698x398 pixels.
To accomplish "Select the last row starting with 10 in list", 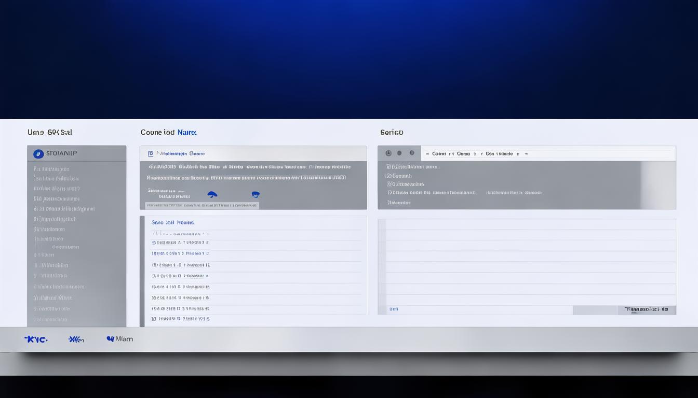I will [180, 319].
